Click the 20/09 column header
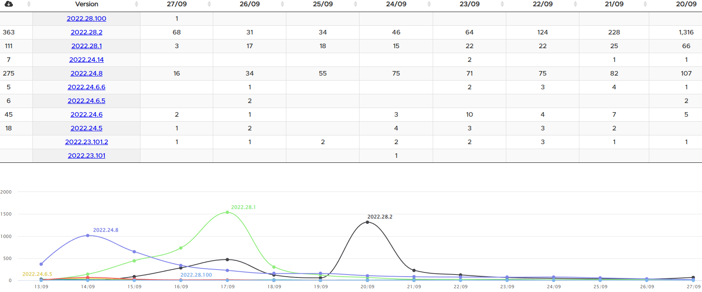Image resolution: width=702 pixels, height=292 pixels. [x=686, y=4]
